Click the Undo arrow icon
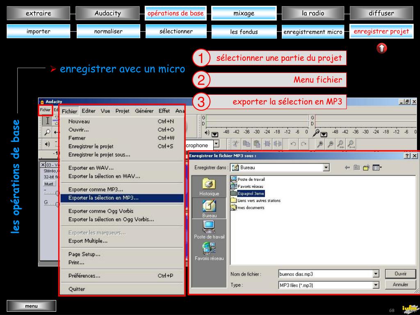The height and width of the screenshot is (315, 420). tap(293, 144)
